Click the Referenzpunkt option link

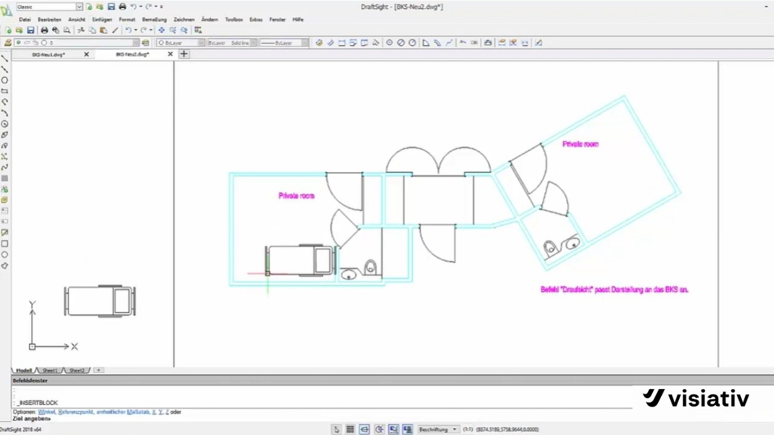76,412
